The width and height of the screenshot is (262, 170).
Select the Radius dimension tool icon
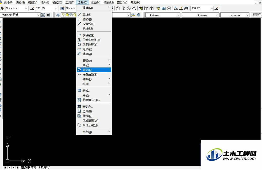[118, 8]
